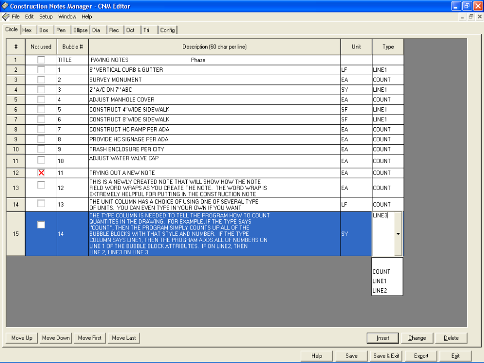
Task: Click the CNM document icon in menu bar
Action: point(6,16)
